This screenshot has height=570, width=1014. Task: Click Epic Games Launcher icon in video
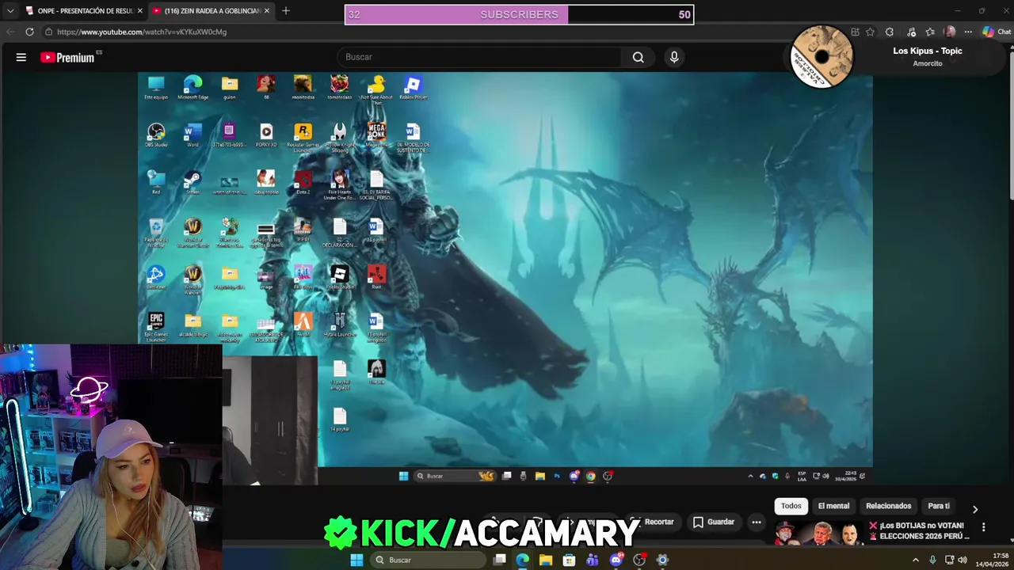(156, 325)
